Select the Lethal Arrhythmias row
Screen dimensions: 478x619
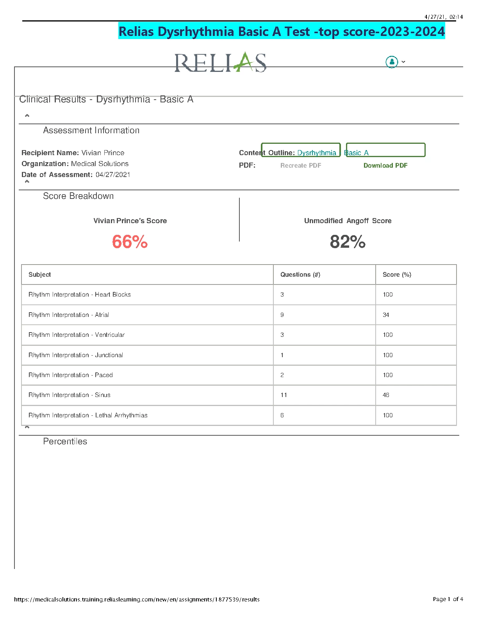pyautogui.click(x=239, y=415)
